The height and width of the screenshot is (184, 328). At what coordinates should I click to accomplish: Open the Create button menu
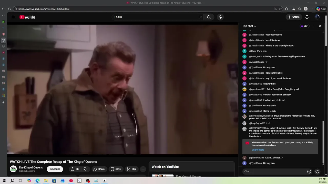[293, 17]
